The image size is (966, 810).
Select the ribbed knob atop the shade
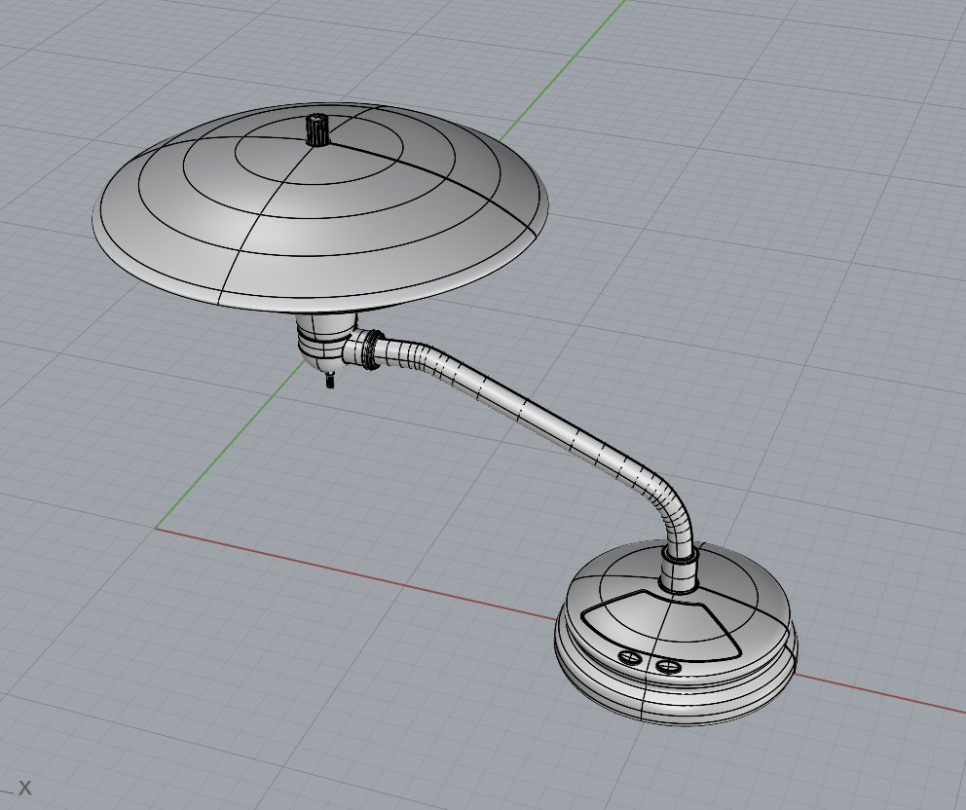[317, 129]
